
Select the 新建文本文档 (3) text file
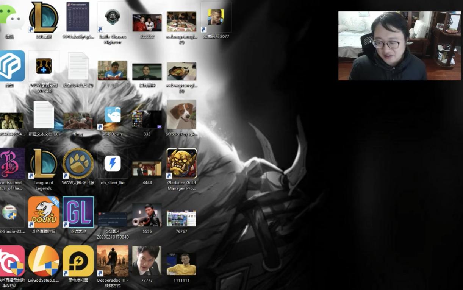44,115
